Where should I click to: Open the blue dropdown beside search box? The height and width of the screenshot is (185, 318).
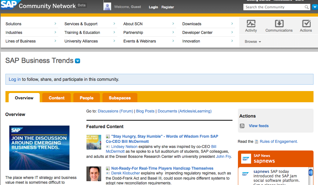click(x=314, y=7)
